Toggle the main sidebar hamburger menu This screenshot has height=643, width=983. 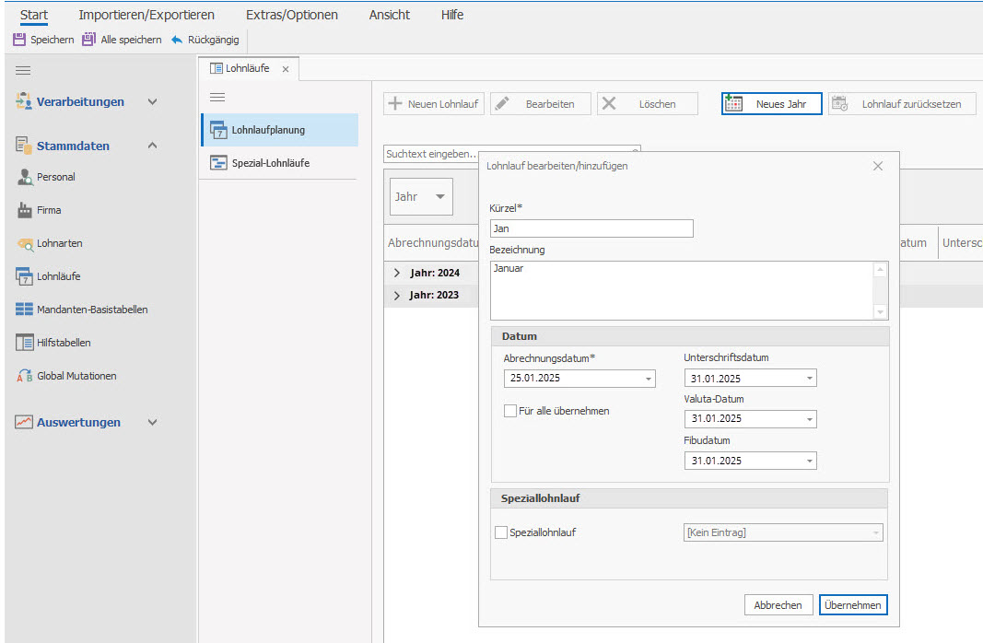pos(23,70)
